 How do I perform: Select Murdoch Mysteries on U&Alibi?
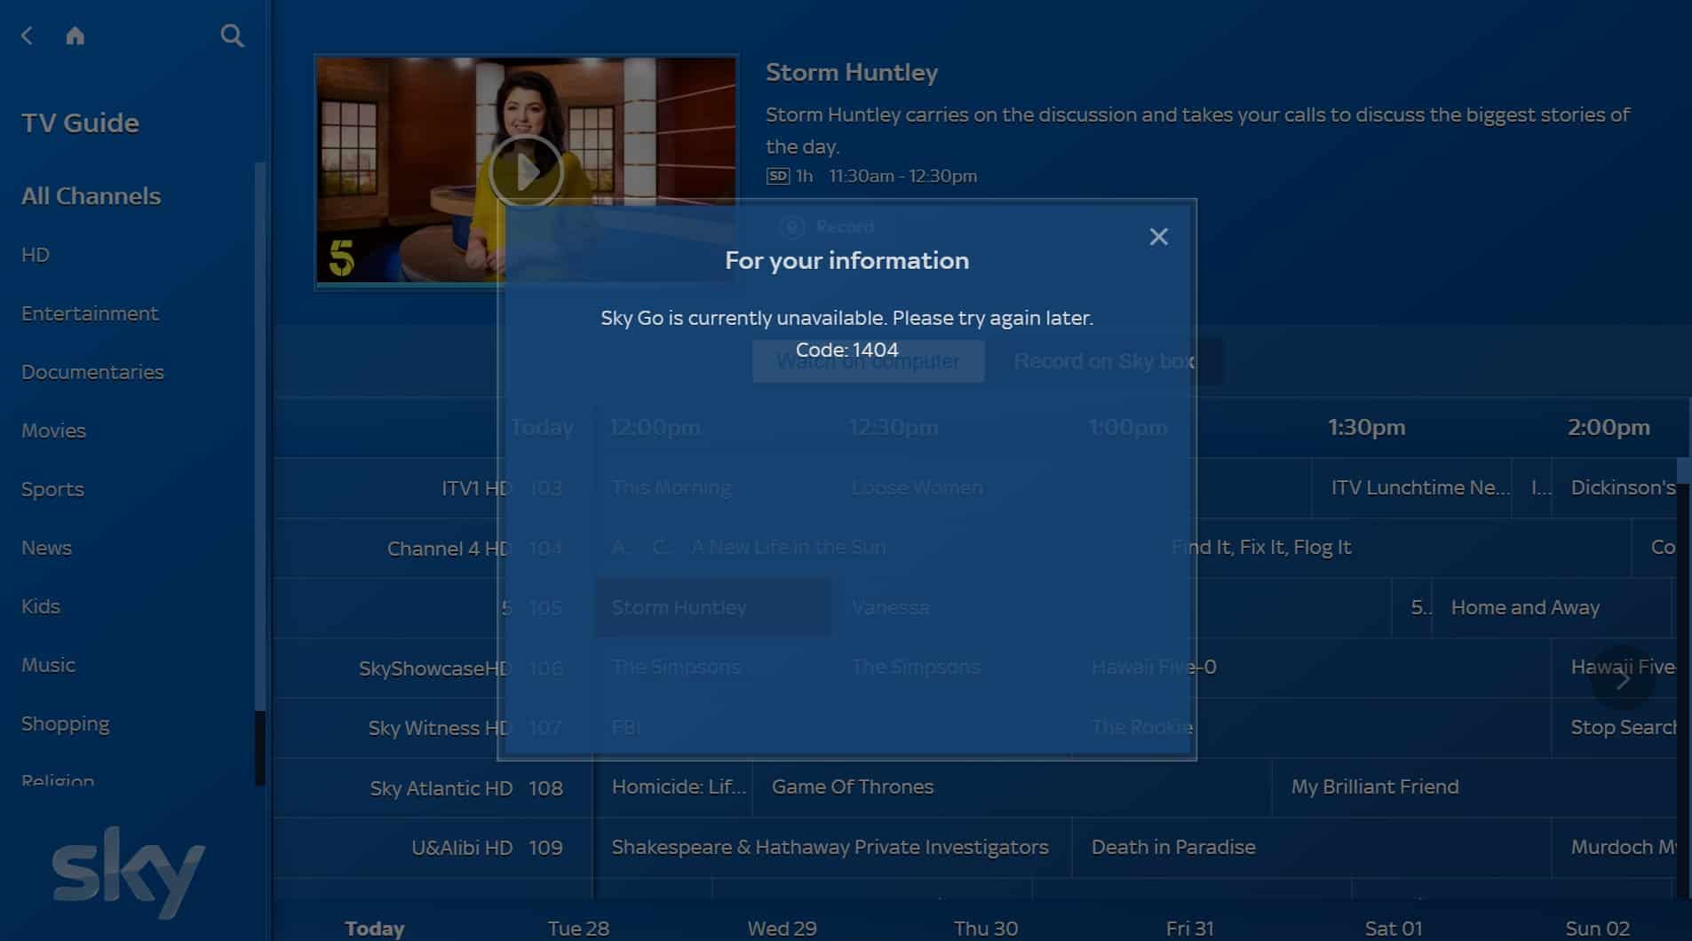(1614, 847)
